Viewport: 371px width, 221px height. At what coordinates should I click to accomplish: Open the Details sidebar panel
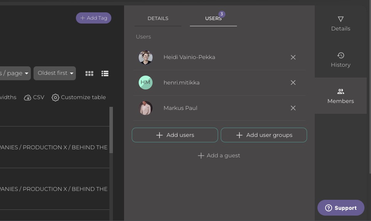coord(341,23)
